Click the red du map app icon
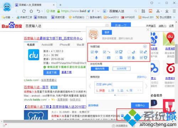This screenshot has height=128, width=178. coord(169,39)
